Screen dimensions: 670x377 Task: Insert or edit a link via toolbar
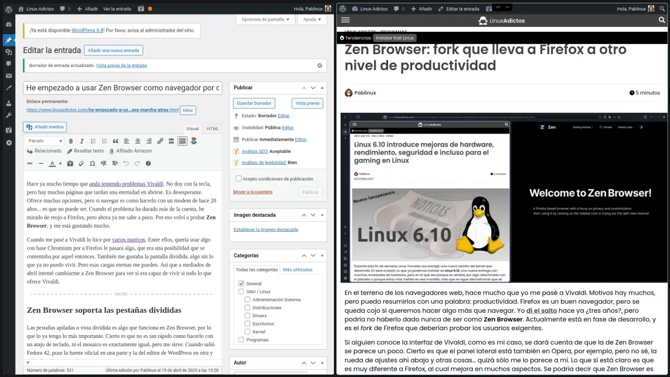pos(160,141)
